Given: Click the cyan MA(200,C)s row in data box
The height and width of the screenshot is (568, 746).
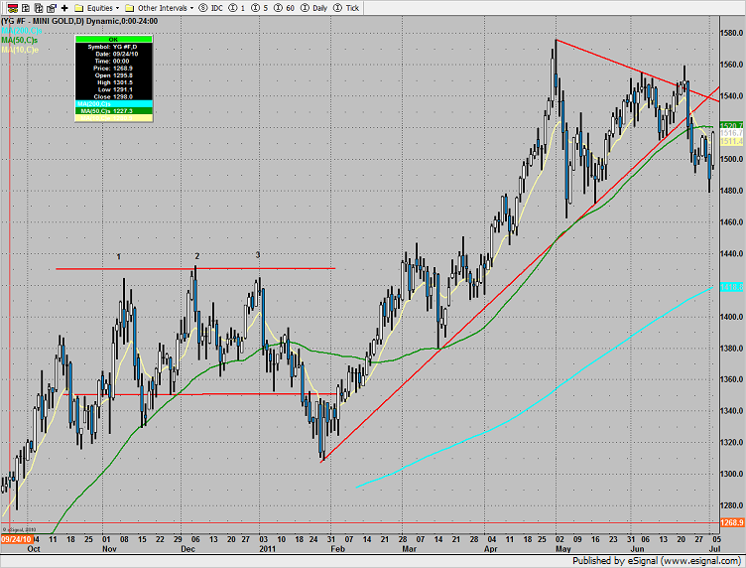Looking at the screenshot, I should pos(114,104).
